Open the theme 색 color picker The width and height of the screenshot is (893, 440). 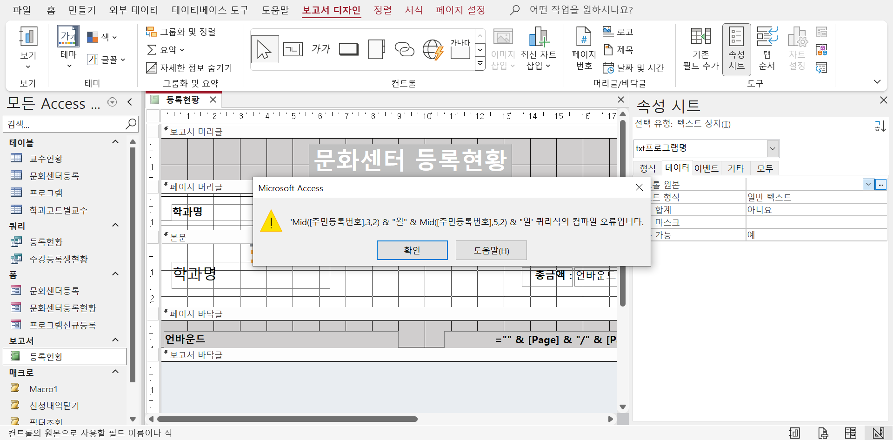pos(102,37)
